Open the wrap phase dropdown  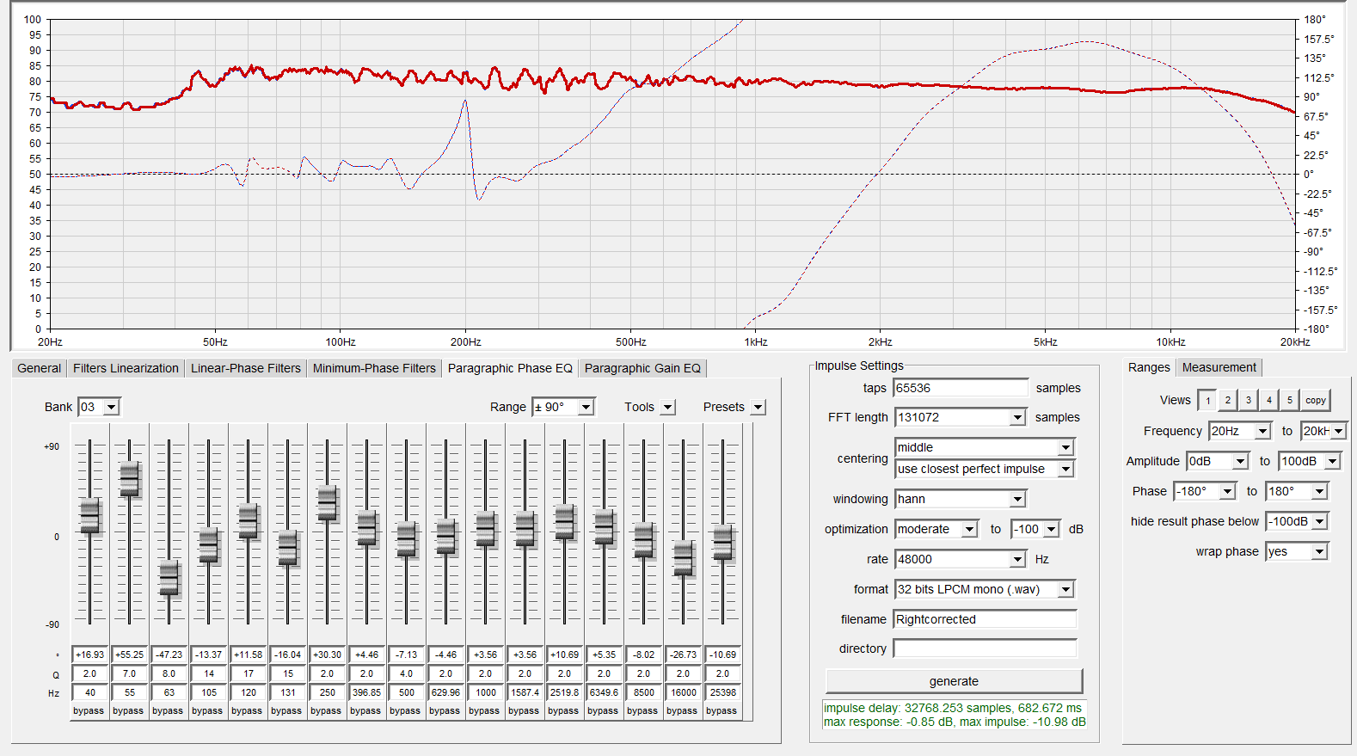tap(1319, 551)
